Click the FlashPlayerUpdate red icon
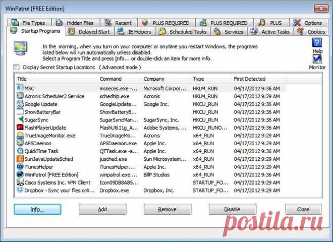This screenshot has width=333, height=242. [20, 128]
